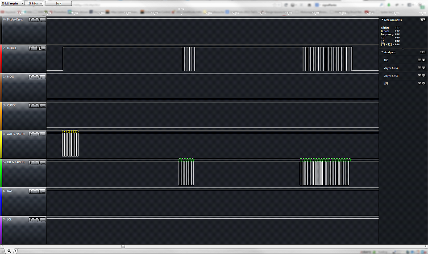The image size is (428, 254).
Task: Click the T1 marker label in Measurements
Action: (382, 38)
